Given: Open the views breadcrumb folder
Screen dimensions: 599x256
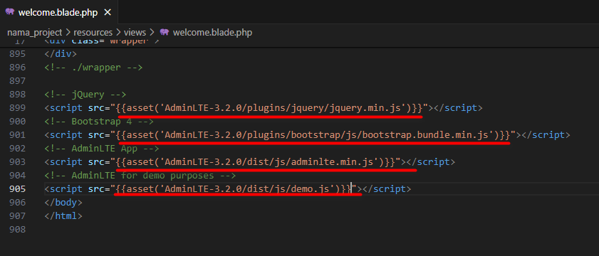Looking at the screenshot, I should point(135,33).
